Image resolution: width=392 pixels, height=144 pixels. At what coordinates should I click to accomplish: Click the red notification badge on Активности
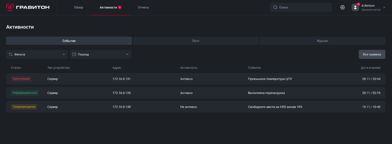(120, 7)
